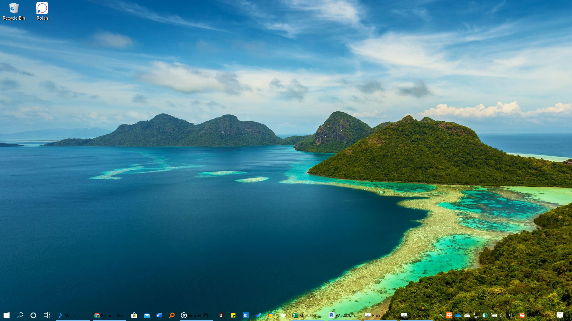Switch to the Start.xlsx Excel window

(307, 316)
